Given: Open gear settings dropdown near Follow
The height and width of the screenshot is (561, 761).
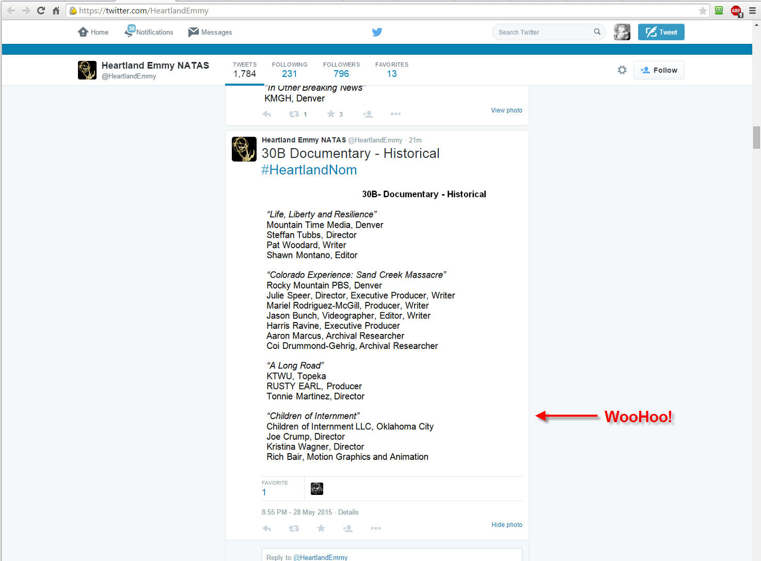Looking at the screenshot, I should pos(622,70).
